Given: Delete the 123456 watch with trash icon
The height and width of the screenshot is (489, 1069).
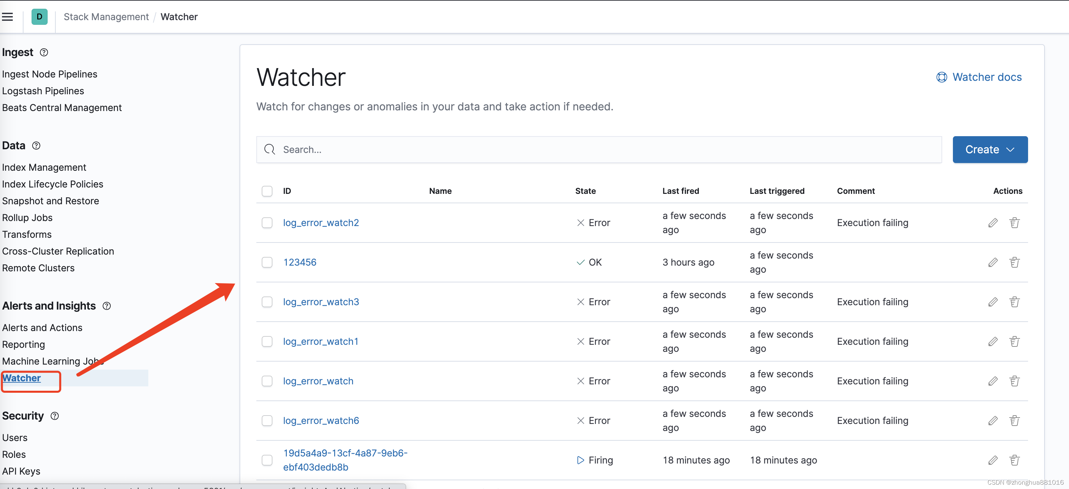Looking at the screenshot, I should (x=1015, y=262).
